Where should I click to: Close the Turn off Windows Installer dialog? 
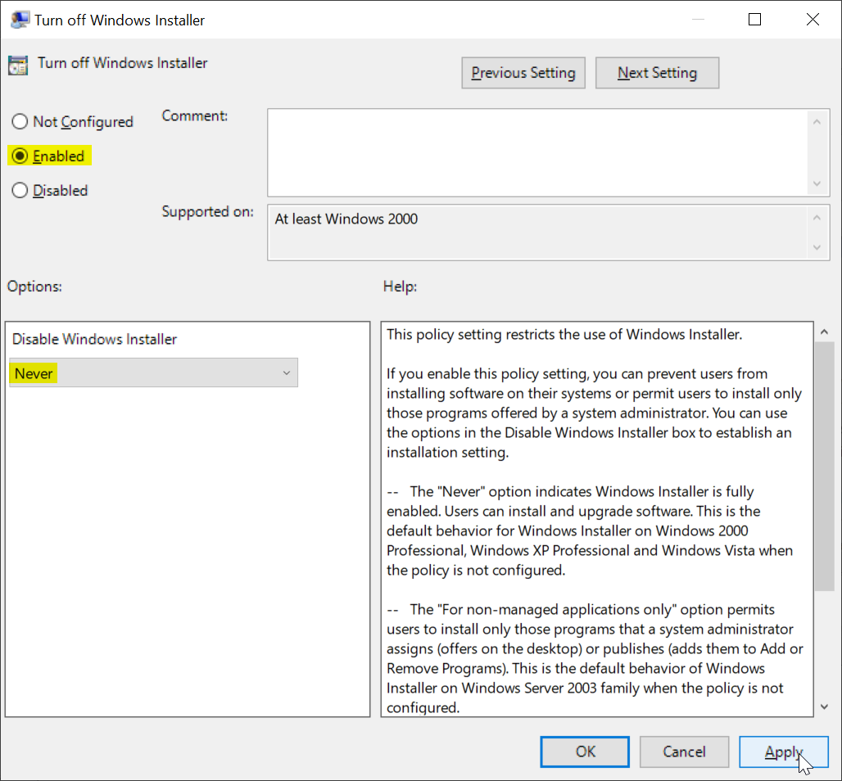click(813, 20)
